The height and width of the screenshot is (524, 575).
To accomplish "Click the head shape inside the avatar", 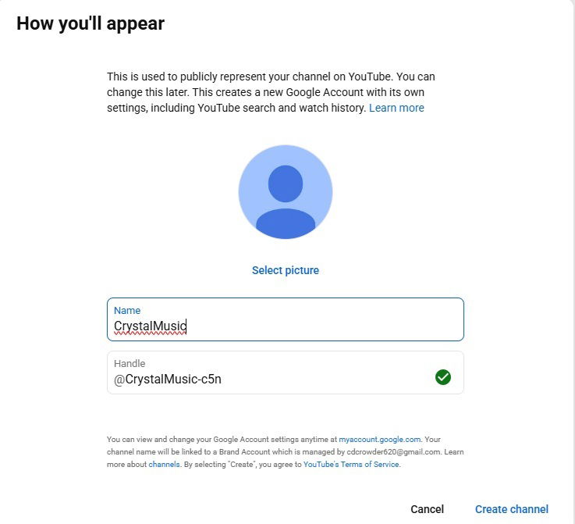I will (286, 184).
